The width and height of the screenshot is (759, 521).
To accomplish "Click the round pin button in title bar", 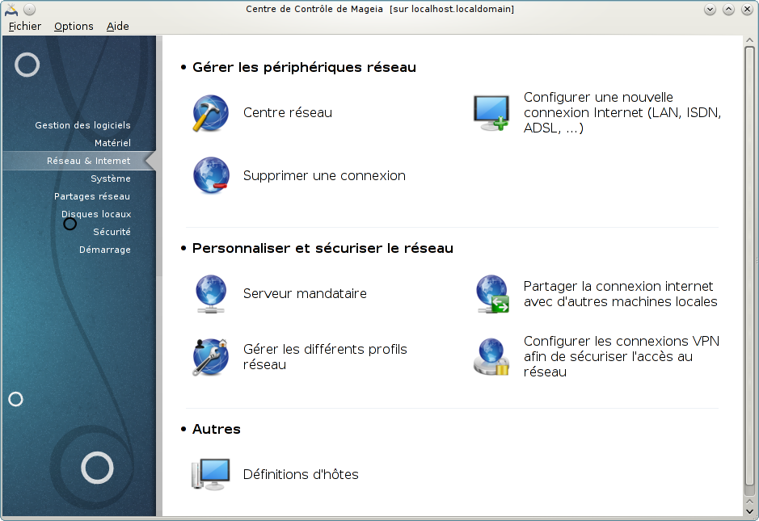I will [x=30, y=9].
